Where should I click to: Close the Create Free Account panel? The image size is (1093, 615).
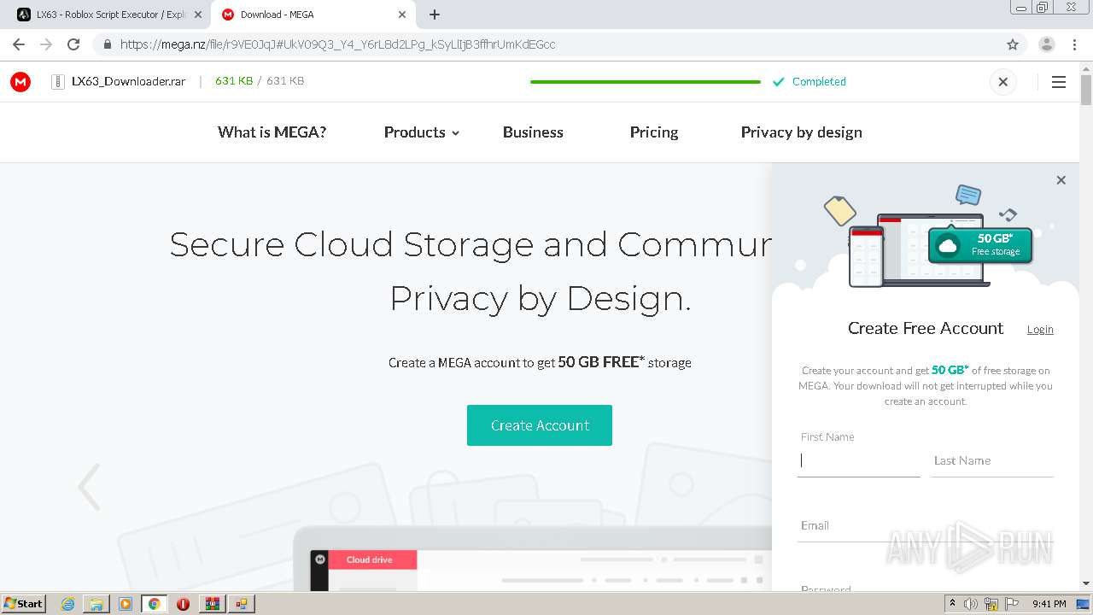[1061, 180]
